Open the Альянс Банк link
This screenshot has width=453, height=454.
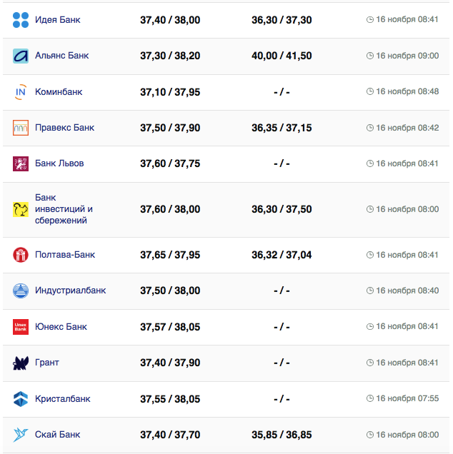pyautogui.click(x=61, y=56)
